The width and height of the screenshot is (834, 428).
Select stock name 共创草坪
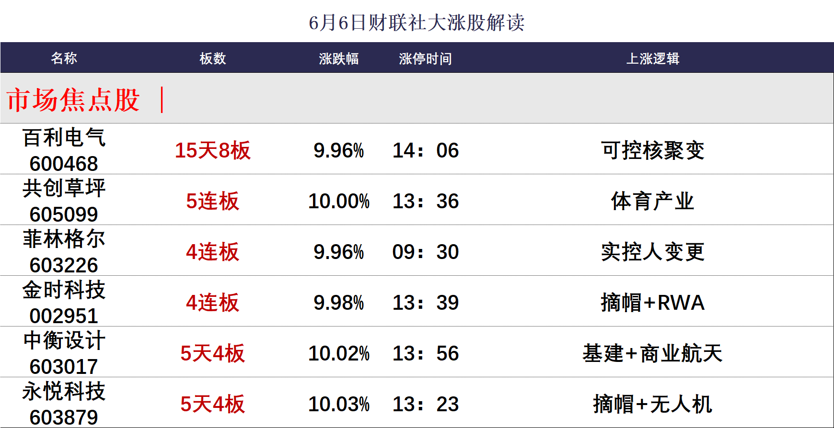64,189
